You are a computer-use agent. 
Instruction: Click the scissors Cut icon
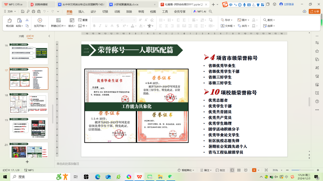pyautogui.click(x=27, y=20)
